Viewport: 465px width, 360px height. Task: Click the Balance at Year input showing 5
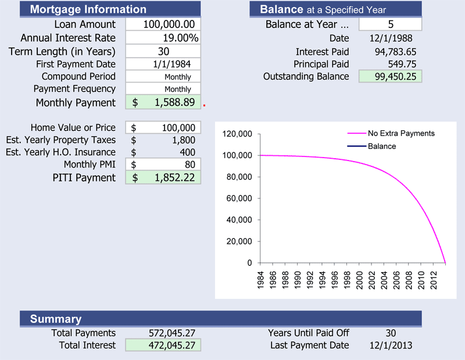coord(390,24)
